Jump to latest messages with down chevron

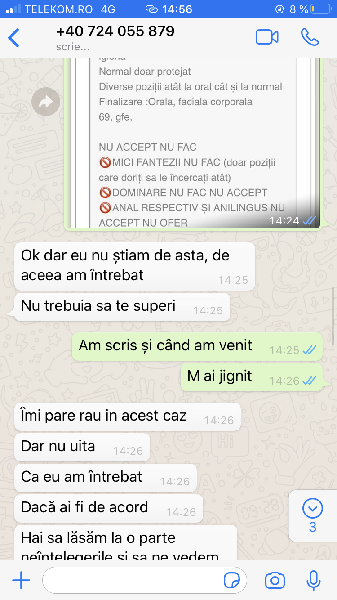point(313,516)
